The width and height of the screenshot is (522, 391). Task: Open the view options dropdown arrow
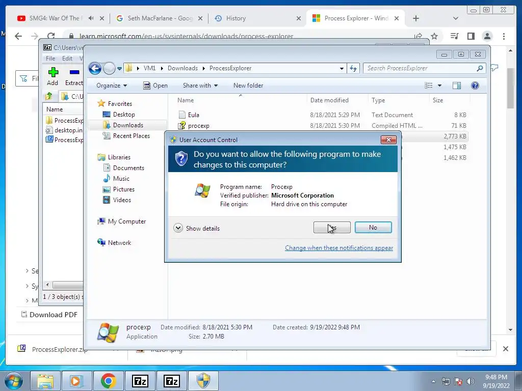click(439, 86)
